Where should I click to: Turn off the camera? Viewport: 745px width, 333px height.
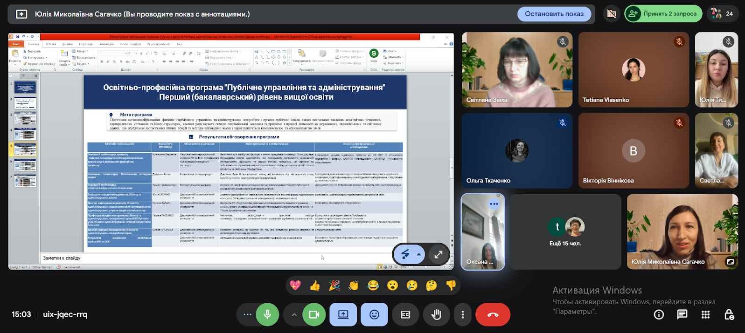point(314,315)
